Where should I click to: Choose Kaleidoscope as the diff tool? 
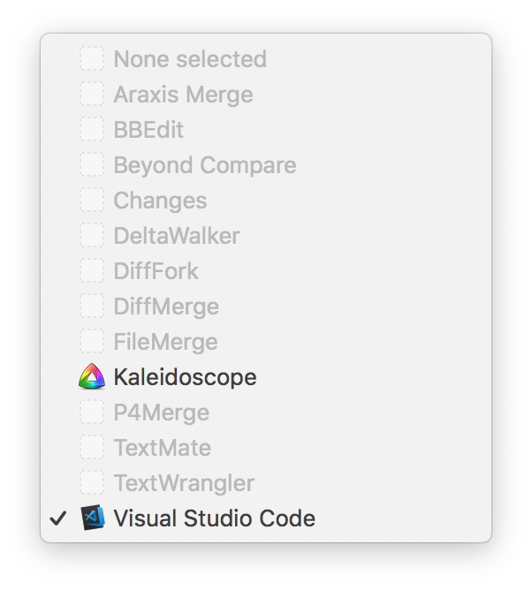(x=266, y=376)
